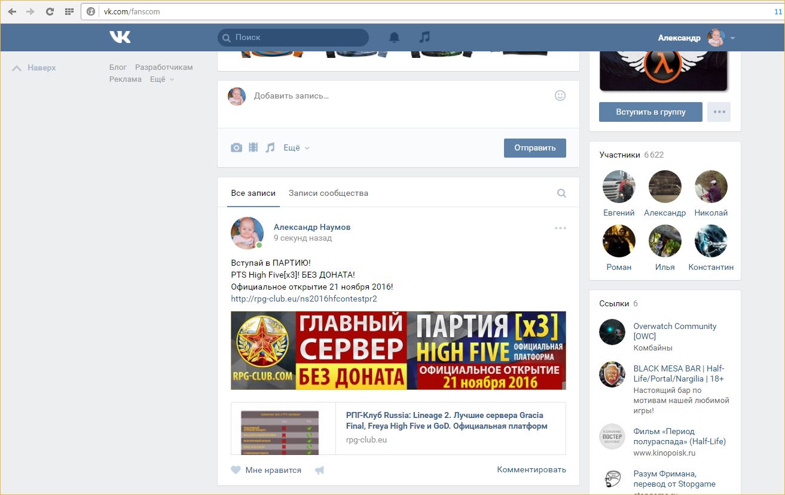
Task: Click Мне нравится label
Action: click(x=273, y=470)
